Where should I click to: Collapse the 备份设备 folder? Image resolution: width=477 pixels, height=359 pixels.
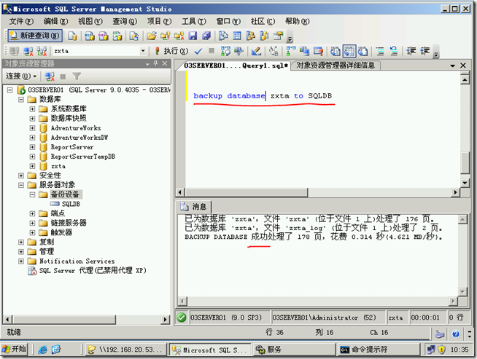tap(32, 194)
